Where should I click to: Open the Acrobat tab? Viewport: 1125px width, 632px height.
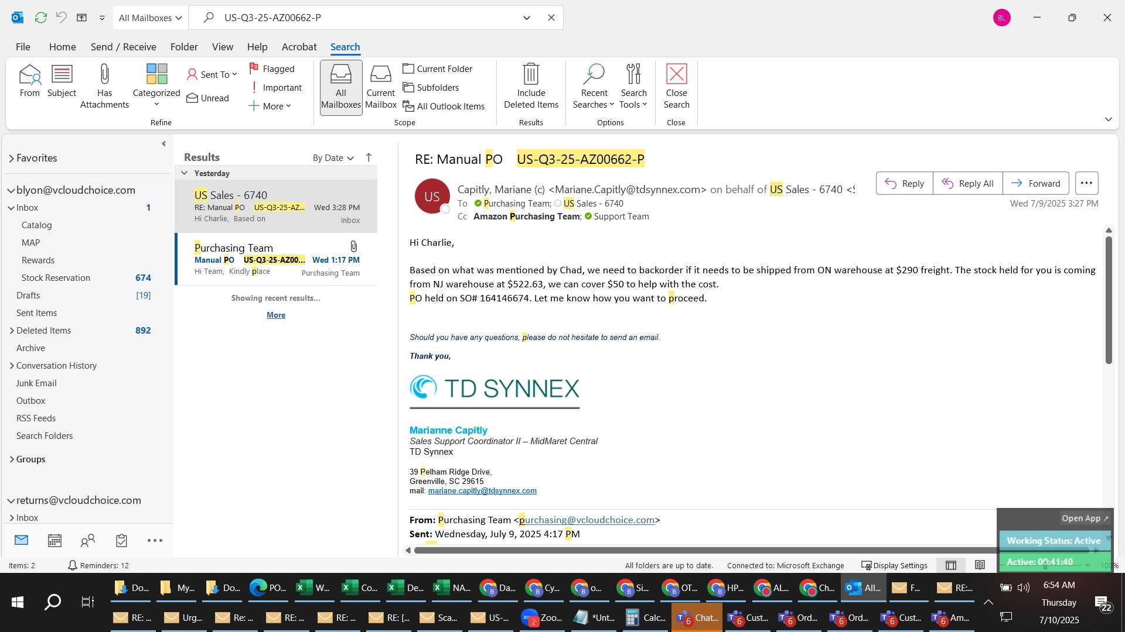(299, 47)
